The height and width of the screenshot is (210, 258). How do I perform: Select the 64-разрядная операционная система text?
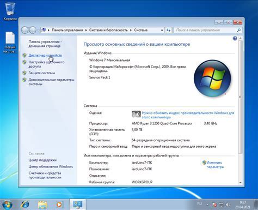161,140
